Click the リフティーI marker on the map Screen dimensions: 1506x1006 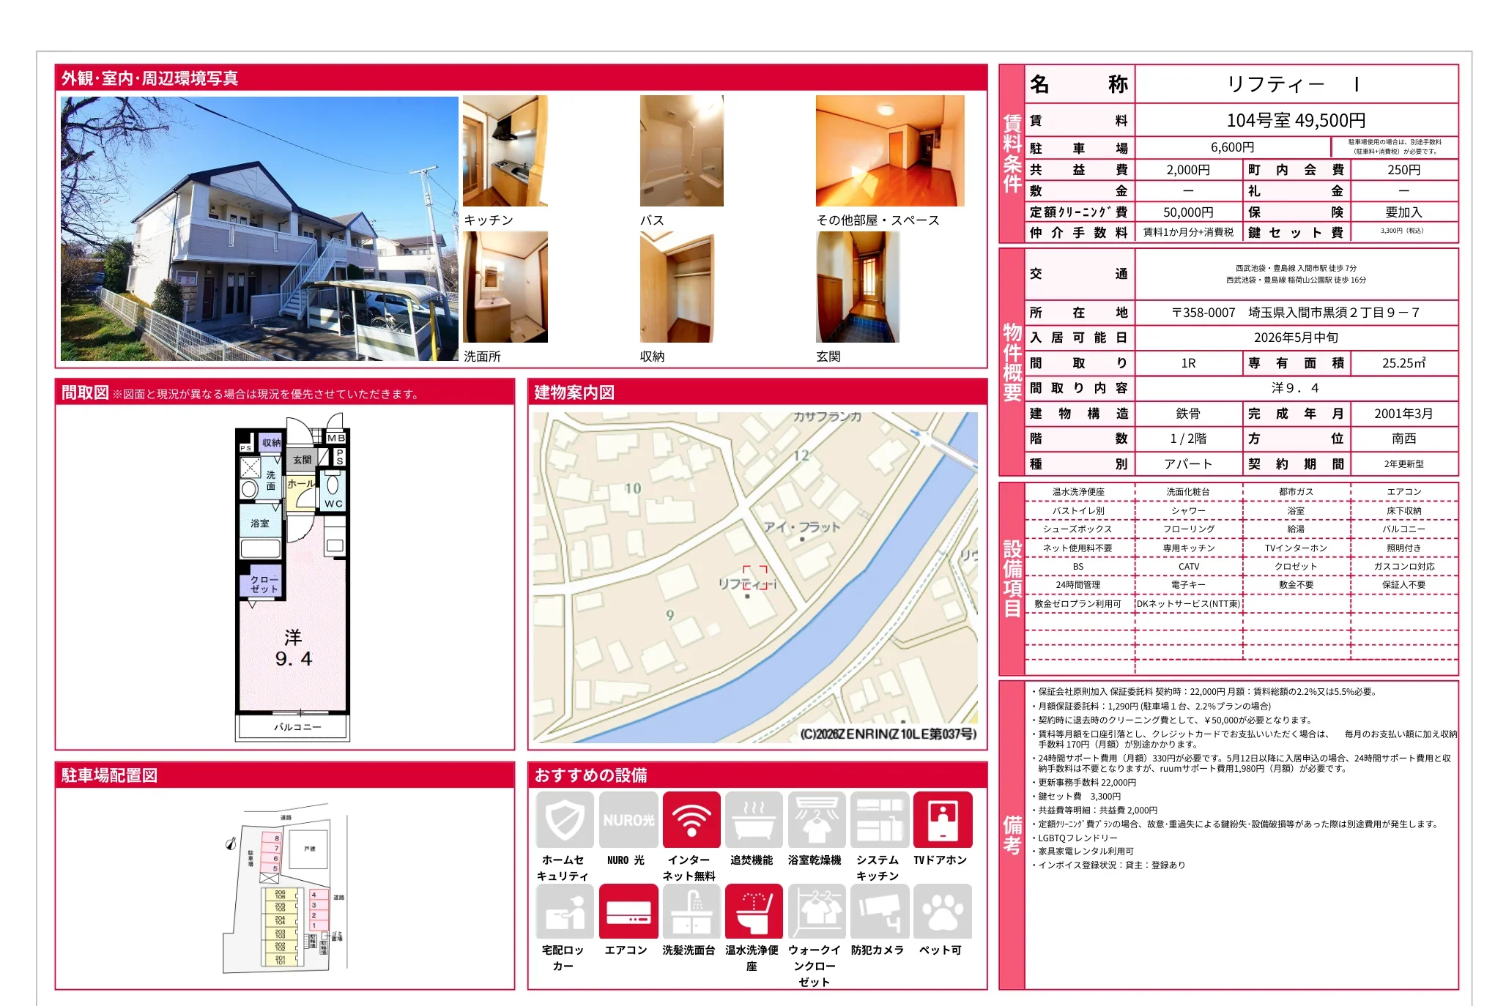[754, 578]
